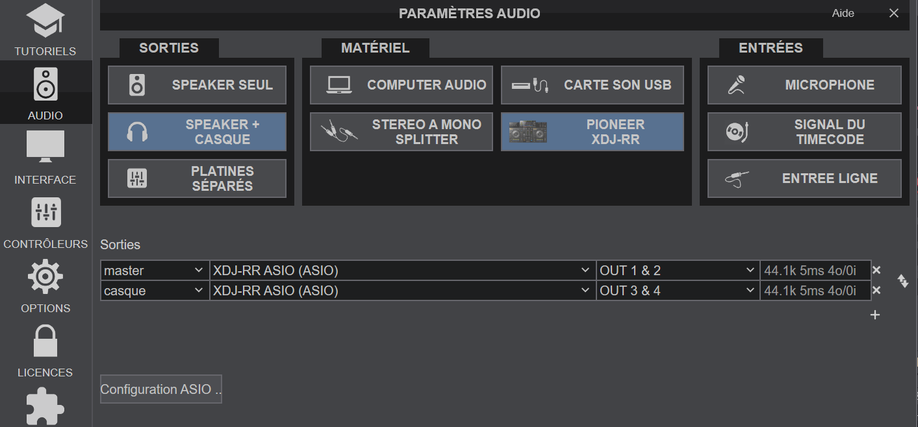Select Microphone input option
Screen dimensions: 918x427
[x=804, y=85]
